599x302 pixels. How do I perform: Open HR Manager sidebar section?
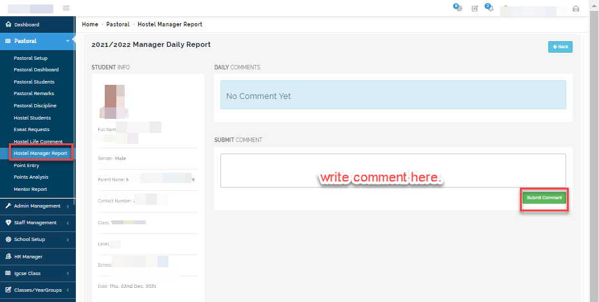tap(38, 256)
